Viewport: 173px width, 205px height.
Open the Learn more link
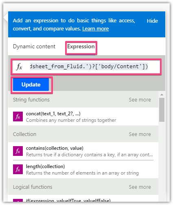point(96,29)
